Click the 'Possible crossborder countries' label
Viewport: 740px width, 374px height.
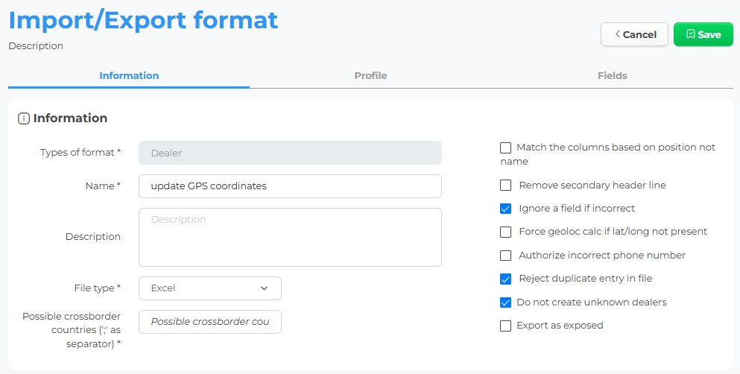[72, 329]
